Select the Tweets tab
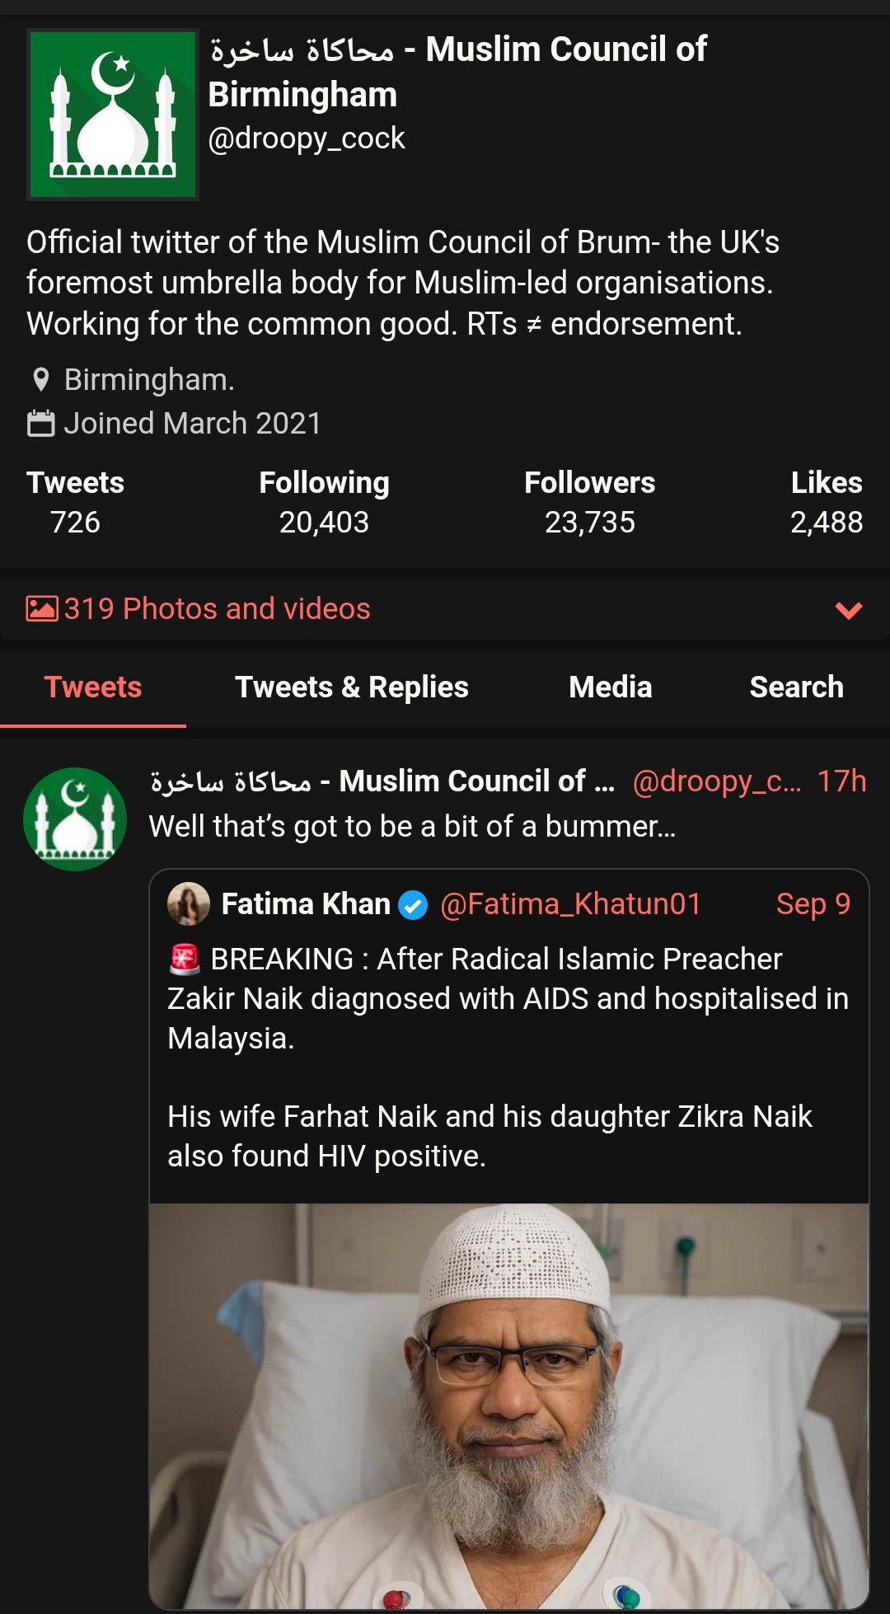 [93, 687]
